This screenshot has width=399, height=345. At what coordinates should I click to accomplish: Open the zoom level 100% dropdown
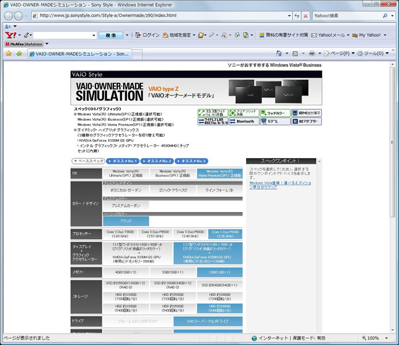[386, 338]
